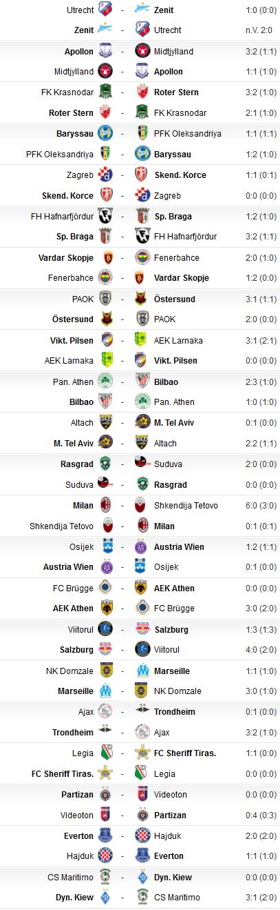
Task: Click the Dyn. Kiew crest in the last row
Action: (x=106, y=898)
